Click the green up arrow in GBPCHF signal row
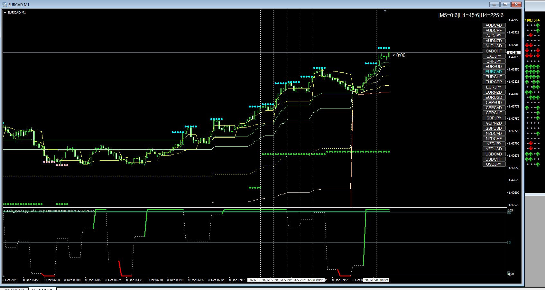This screenshot has height=290, width=545. click(538, 113)
